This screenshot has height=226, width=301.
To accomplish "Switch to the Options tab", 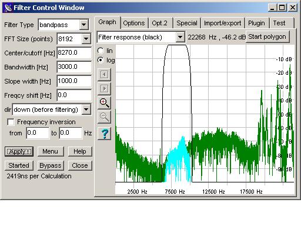I will click(134, 23).
